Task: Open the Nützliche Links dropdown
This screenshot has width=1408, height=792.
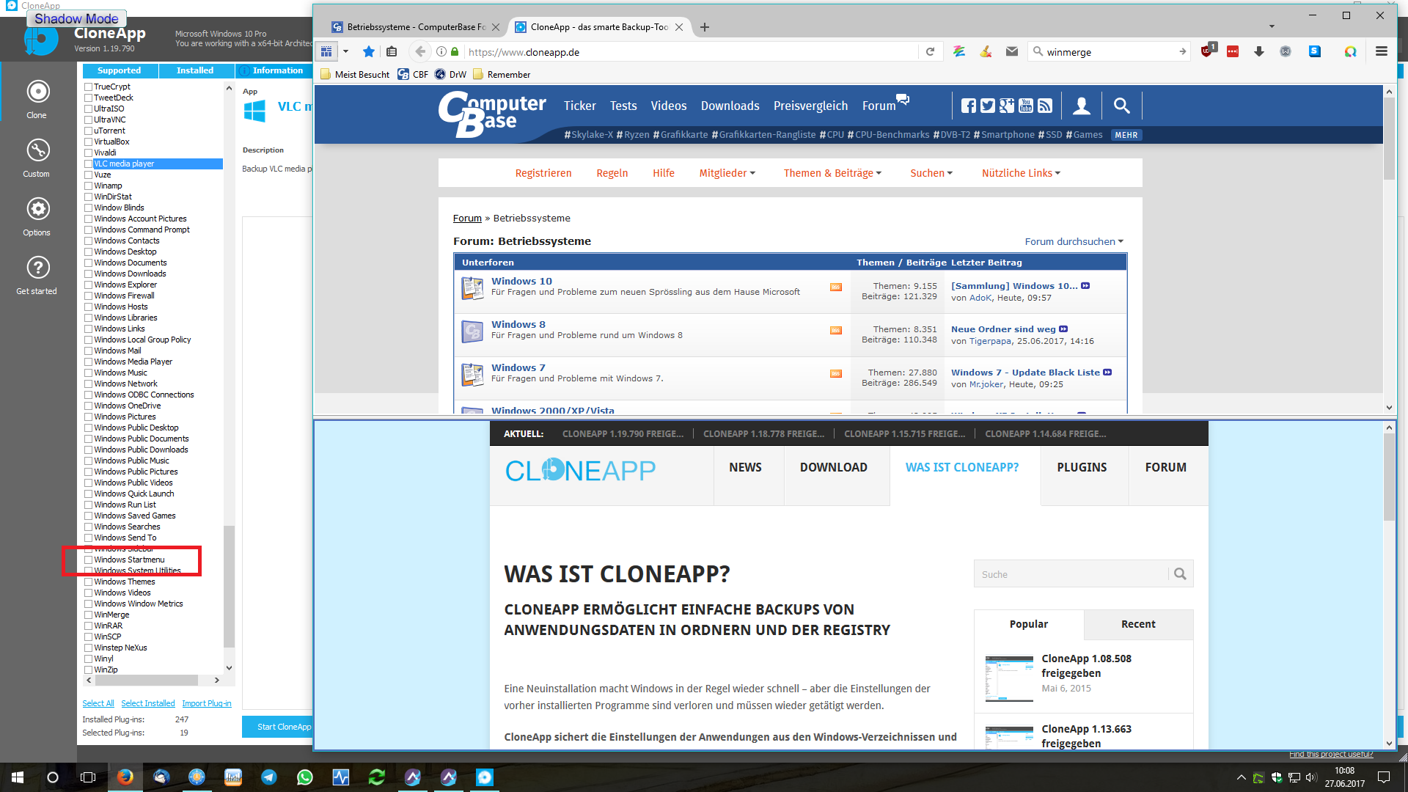Action: tap(1021, 173)
